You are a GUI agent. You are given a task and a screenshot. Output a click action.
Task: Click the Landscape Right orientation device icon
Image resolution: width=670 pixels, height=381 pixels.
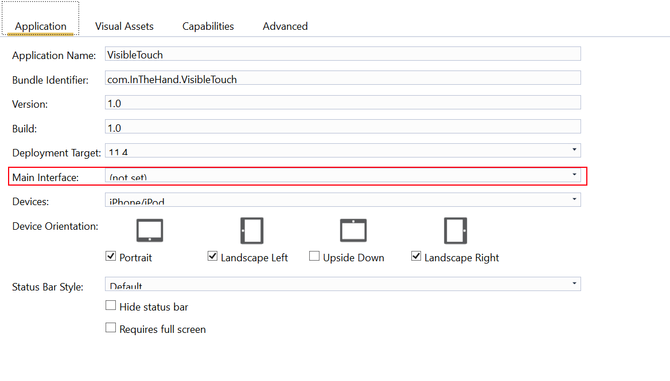455,230
